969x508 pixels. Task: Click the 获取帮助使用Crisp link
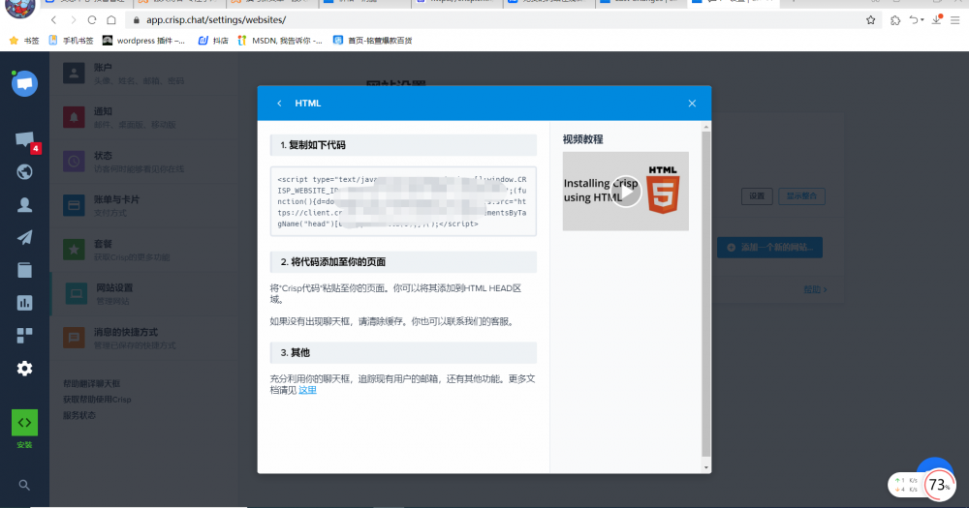(97, 400)
